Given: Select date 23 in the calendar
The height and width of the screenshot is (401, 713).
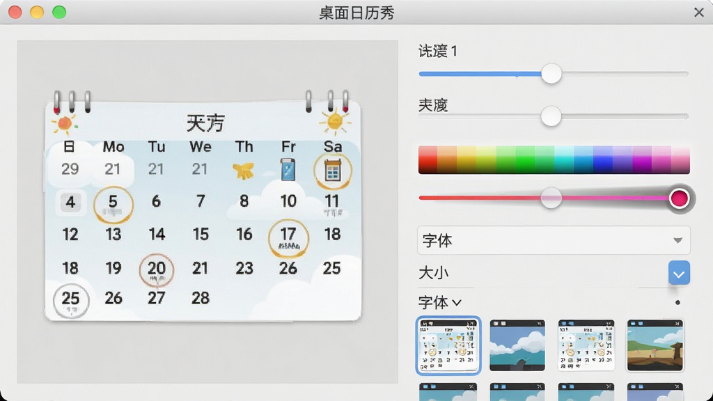Looking at the screenshot, I should 244,268.
